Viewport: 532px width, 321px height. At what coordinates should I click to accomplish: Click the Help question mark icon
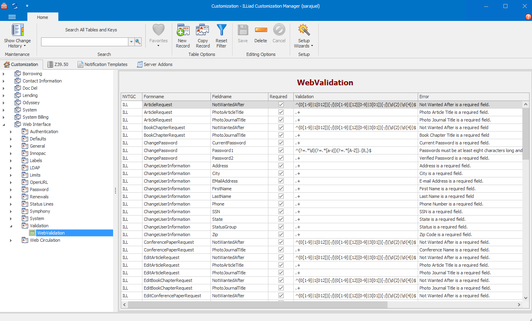click(x=528, y=17)
